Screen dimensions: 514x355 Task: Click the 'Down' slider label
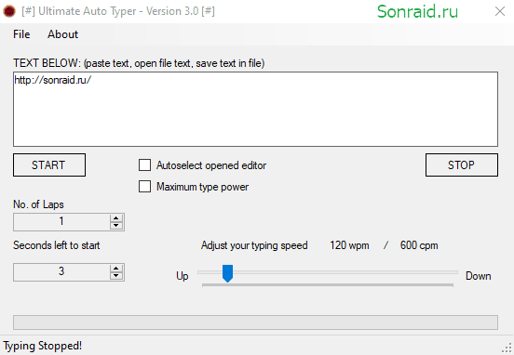pyautogui.click(x=479, y=276)
